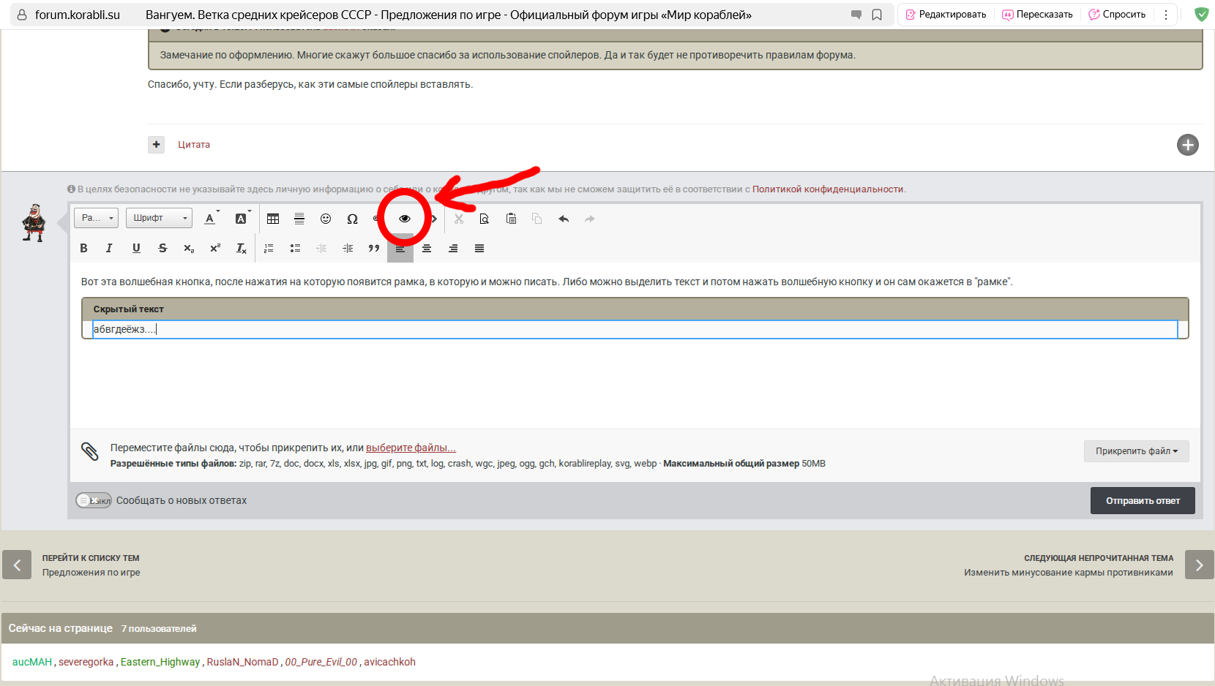The width and height of the screenshot is (1215, 686).
Task: Insert a block quote
Action: point(374,249)
